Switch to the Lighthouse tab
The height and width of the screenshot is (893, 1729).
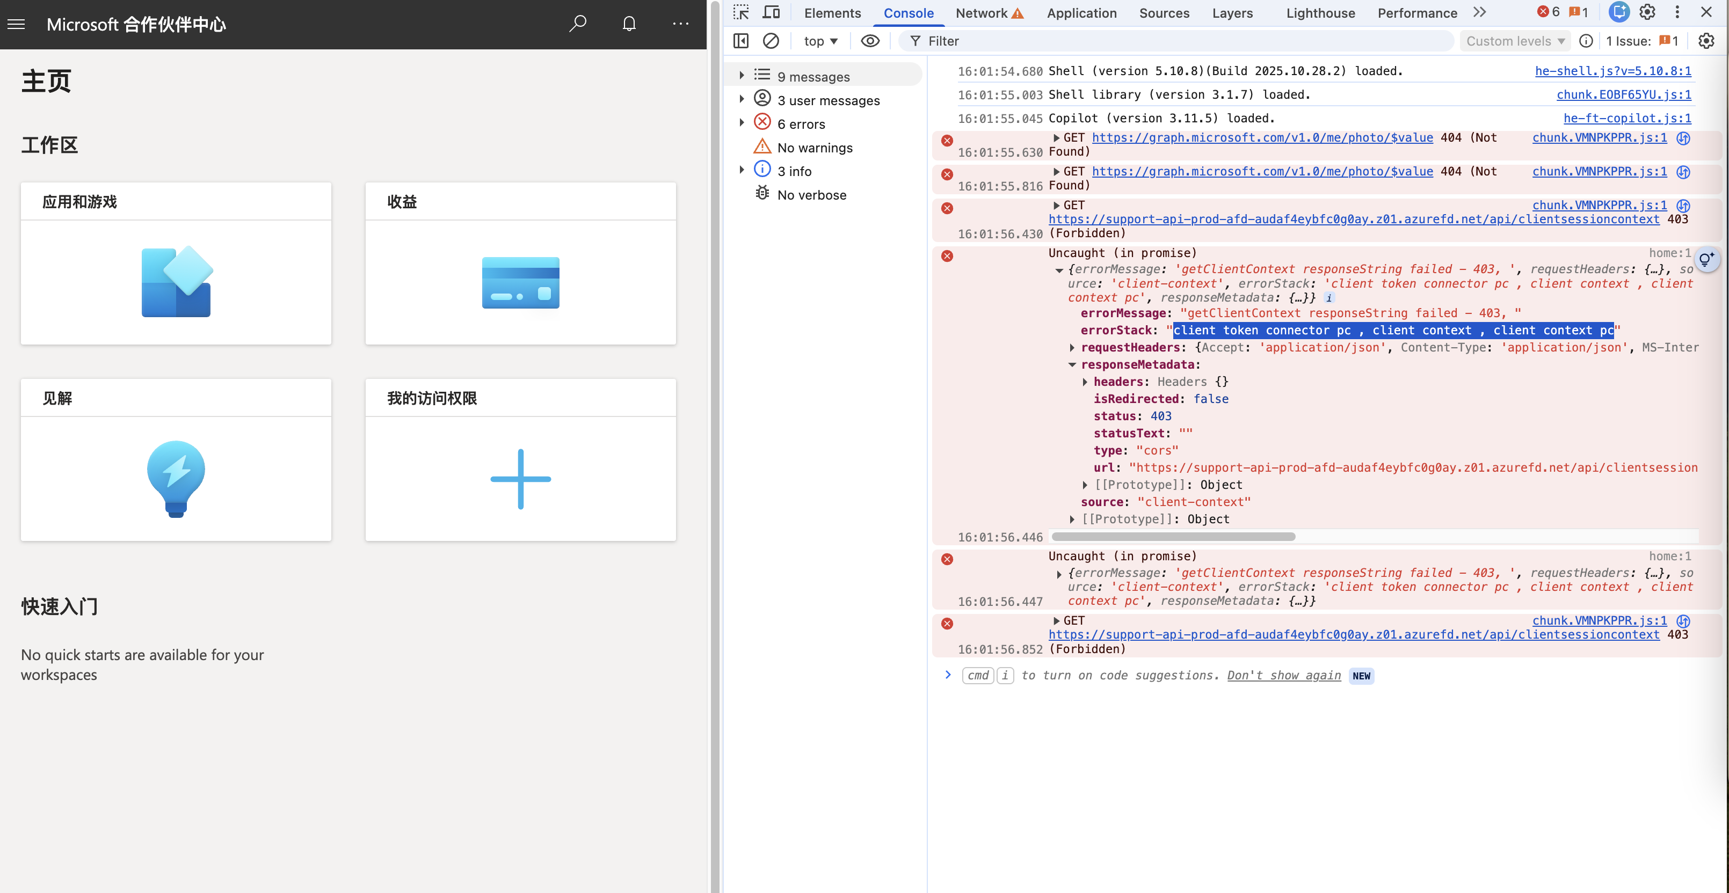click(x=1320, y=13)
